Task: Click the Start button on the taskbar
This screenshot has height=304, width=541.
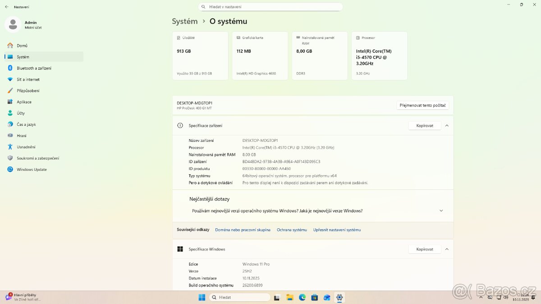Action: click(202, 297)
